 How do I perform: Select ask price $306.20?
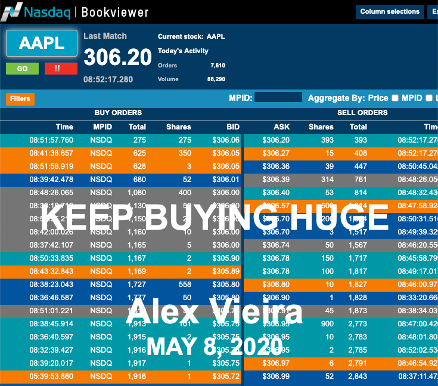(x=276, y=140)
